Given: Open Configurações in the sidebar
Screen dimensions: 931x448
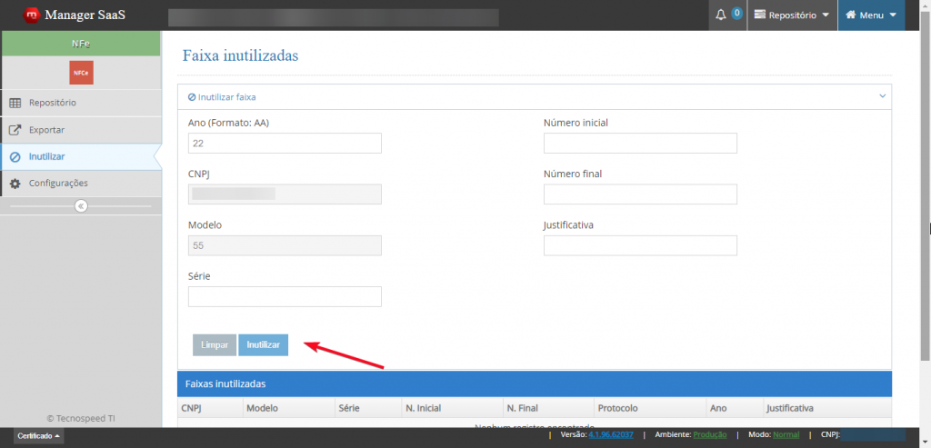Looking at the screenshot, I should (x=81, y=184).
